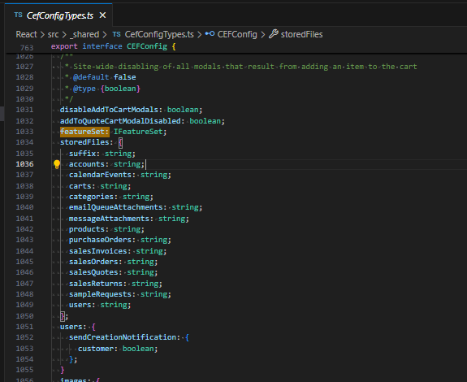Viewport: 467px width, 382px height.
Task: Open the CEFConfig breadcrumb symbol
Action: pos(237,35)
